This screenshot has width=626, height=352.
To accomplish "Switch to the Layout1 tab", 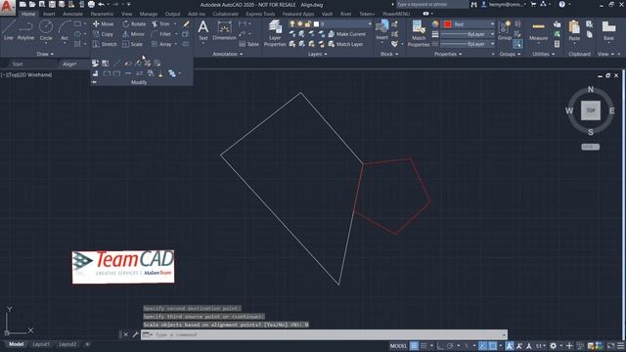I will 41,344.
